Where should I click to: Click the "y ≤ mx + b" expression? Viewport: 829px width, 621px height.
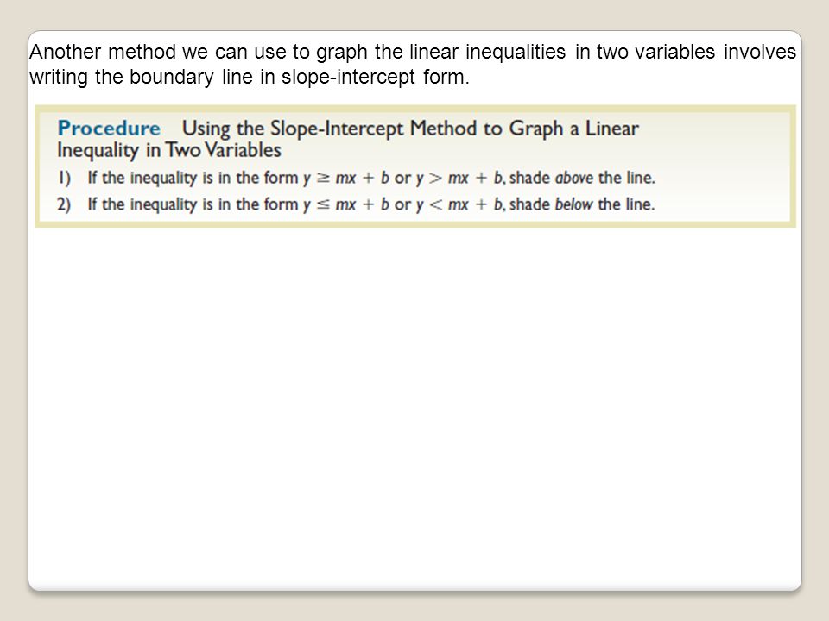click(x=346, y=204)
